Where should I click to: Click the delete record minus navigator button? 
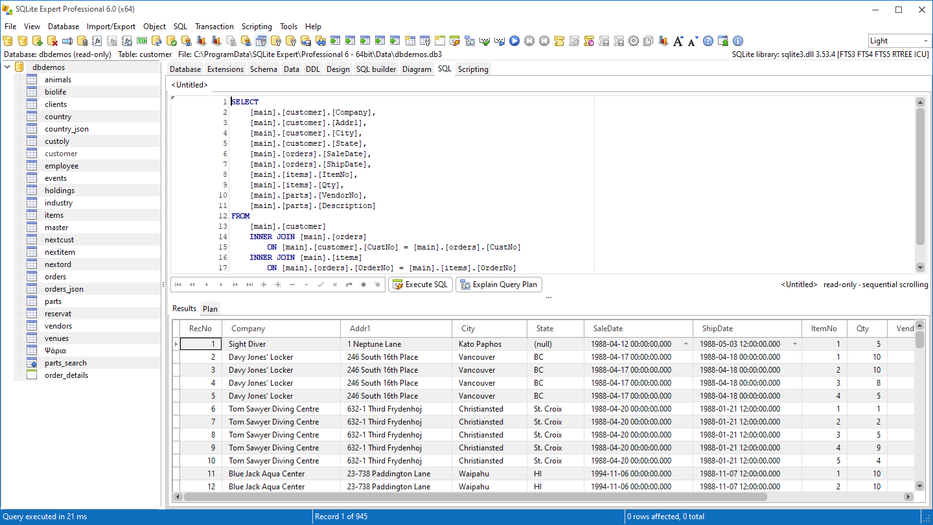tap(292, 285)
